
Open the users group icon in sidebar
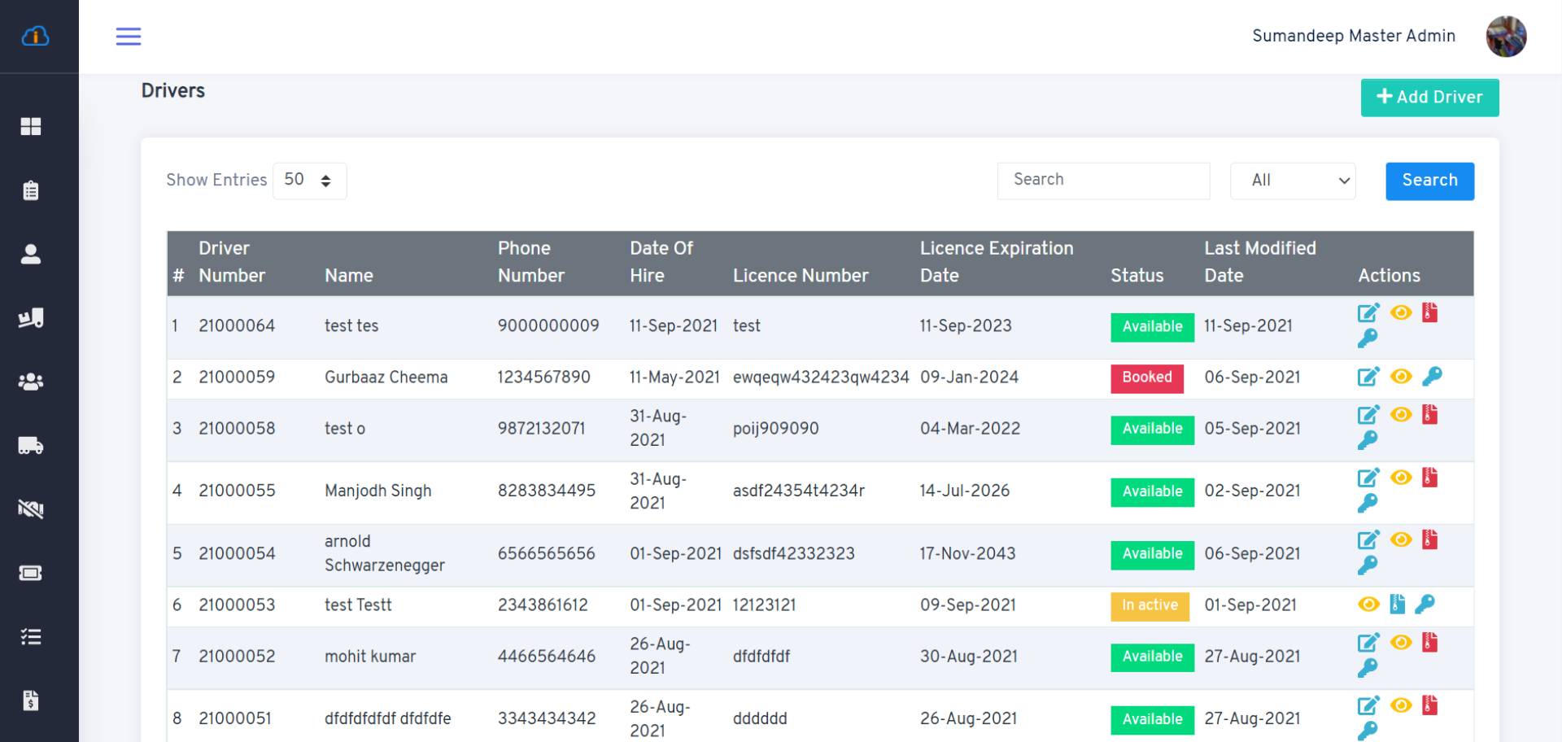(x=31, y=382)
